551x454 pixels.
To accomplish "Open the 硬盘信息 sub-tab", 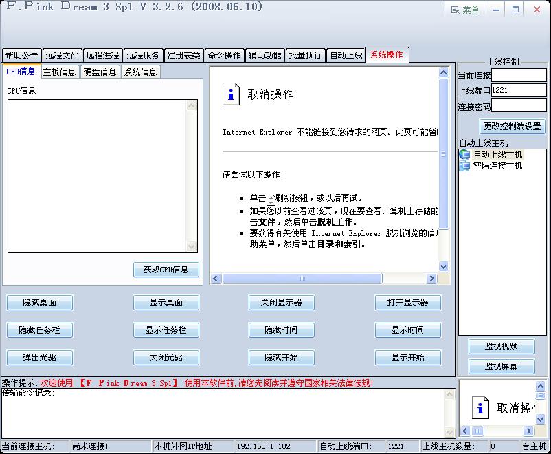I will point(100,72).
